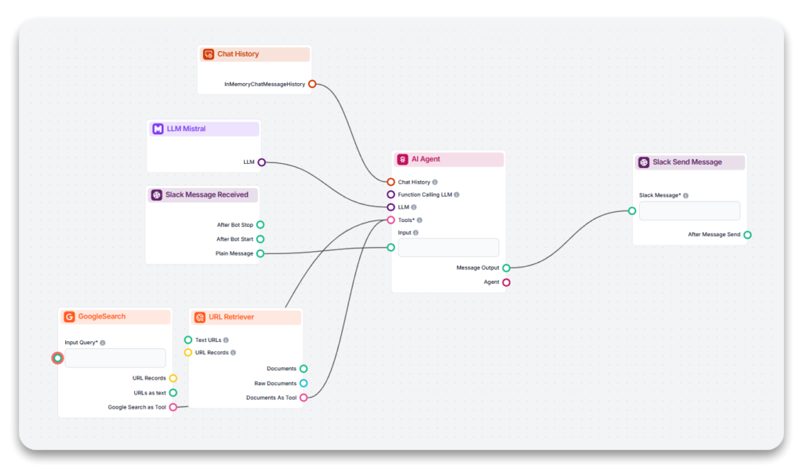Click the Documents As Tool port on URL Retriever

coord(304,397)
